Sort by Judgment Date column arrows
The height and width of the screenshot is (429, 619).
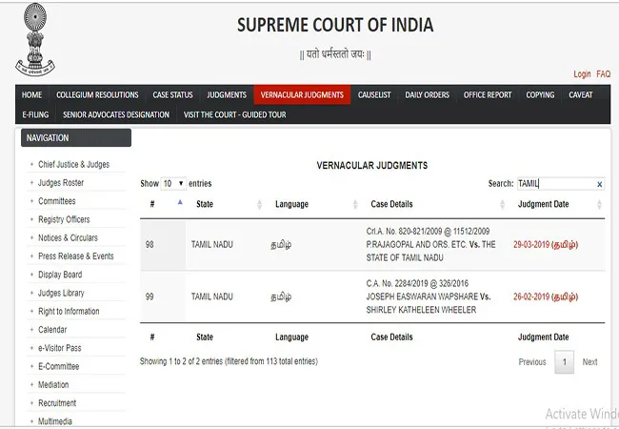(x=599, y=204)
